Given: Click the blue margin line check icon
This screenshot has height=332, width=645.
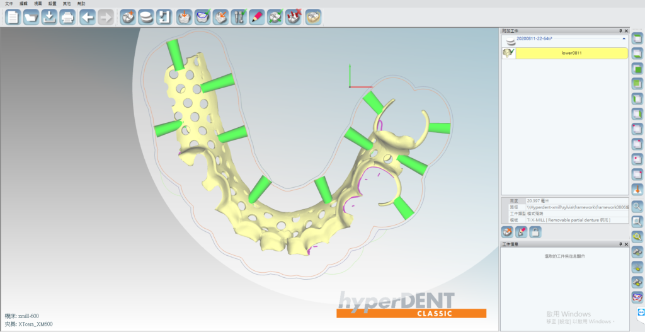Looking at the screenshot, I should point(202,17).
